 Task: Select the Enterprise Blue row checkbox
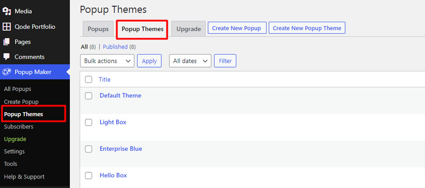click(x=89, y=149)
